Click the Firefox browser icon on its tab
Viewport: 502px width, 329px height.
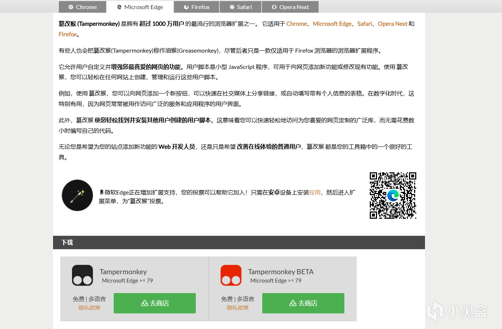click(187, 7)
